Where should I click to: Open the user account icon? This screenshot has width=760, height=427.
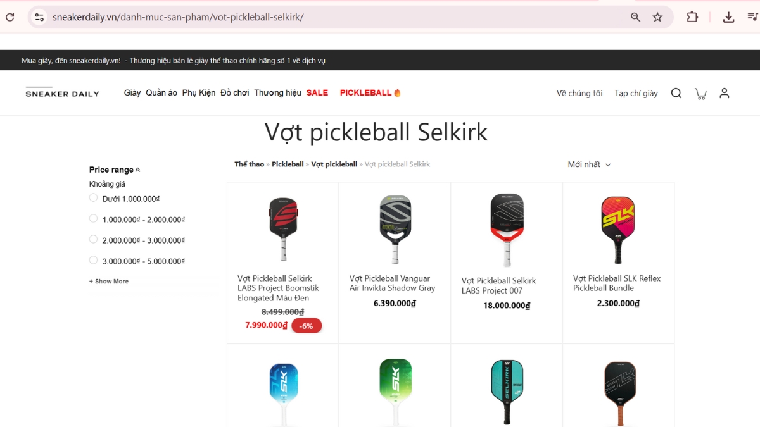(725, 93)
